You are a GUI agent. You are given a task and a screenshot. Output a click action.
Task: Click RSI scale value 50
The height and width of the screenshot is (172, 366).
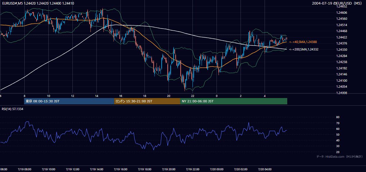click(x=338, y=134)
